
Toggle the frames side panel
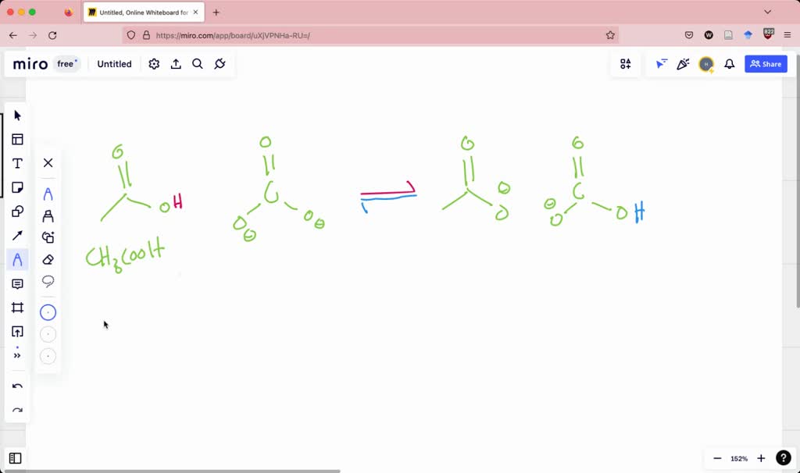(16, 458)
